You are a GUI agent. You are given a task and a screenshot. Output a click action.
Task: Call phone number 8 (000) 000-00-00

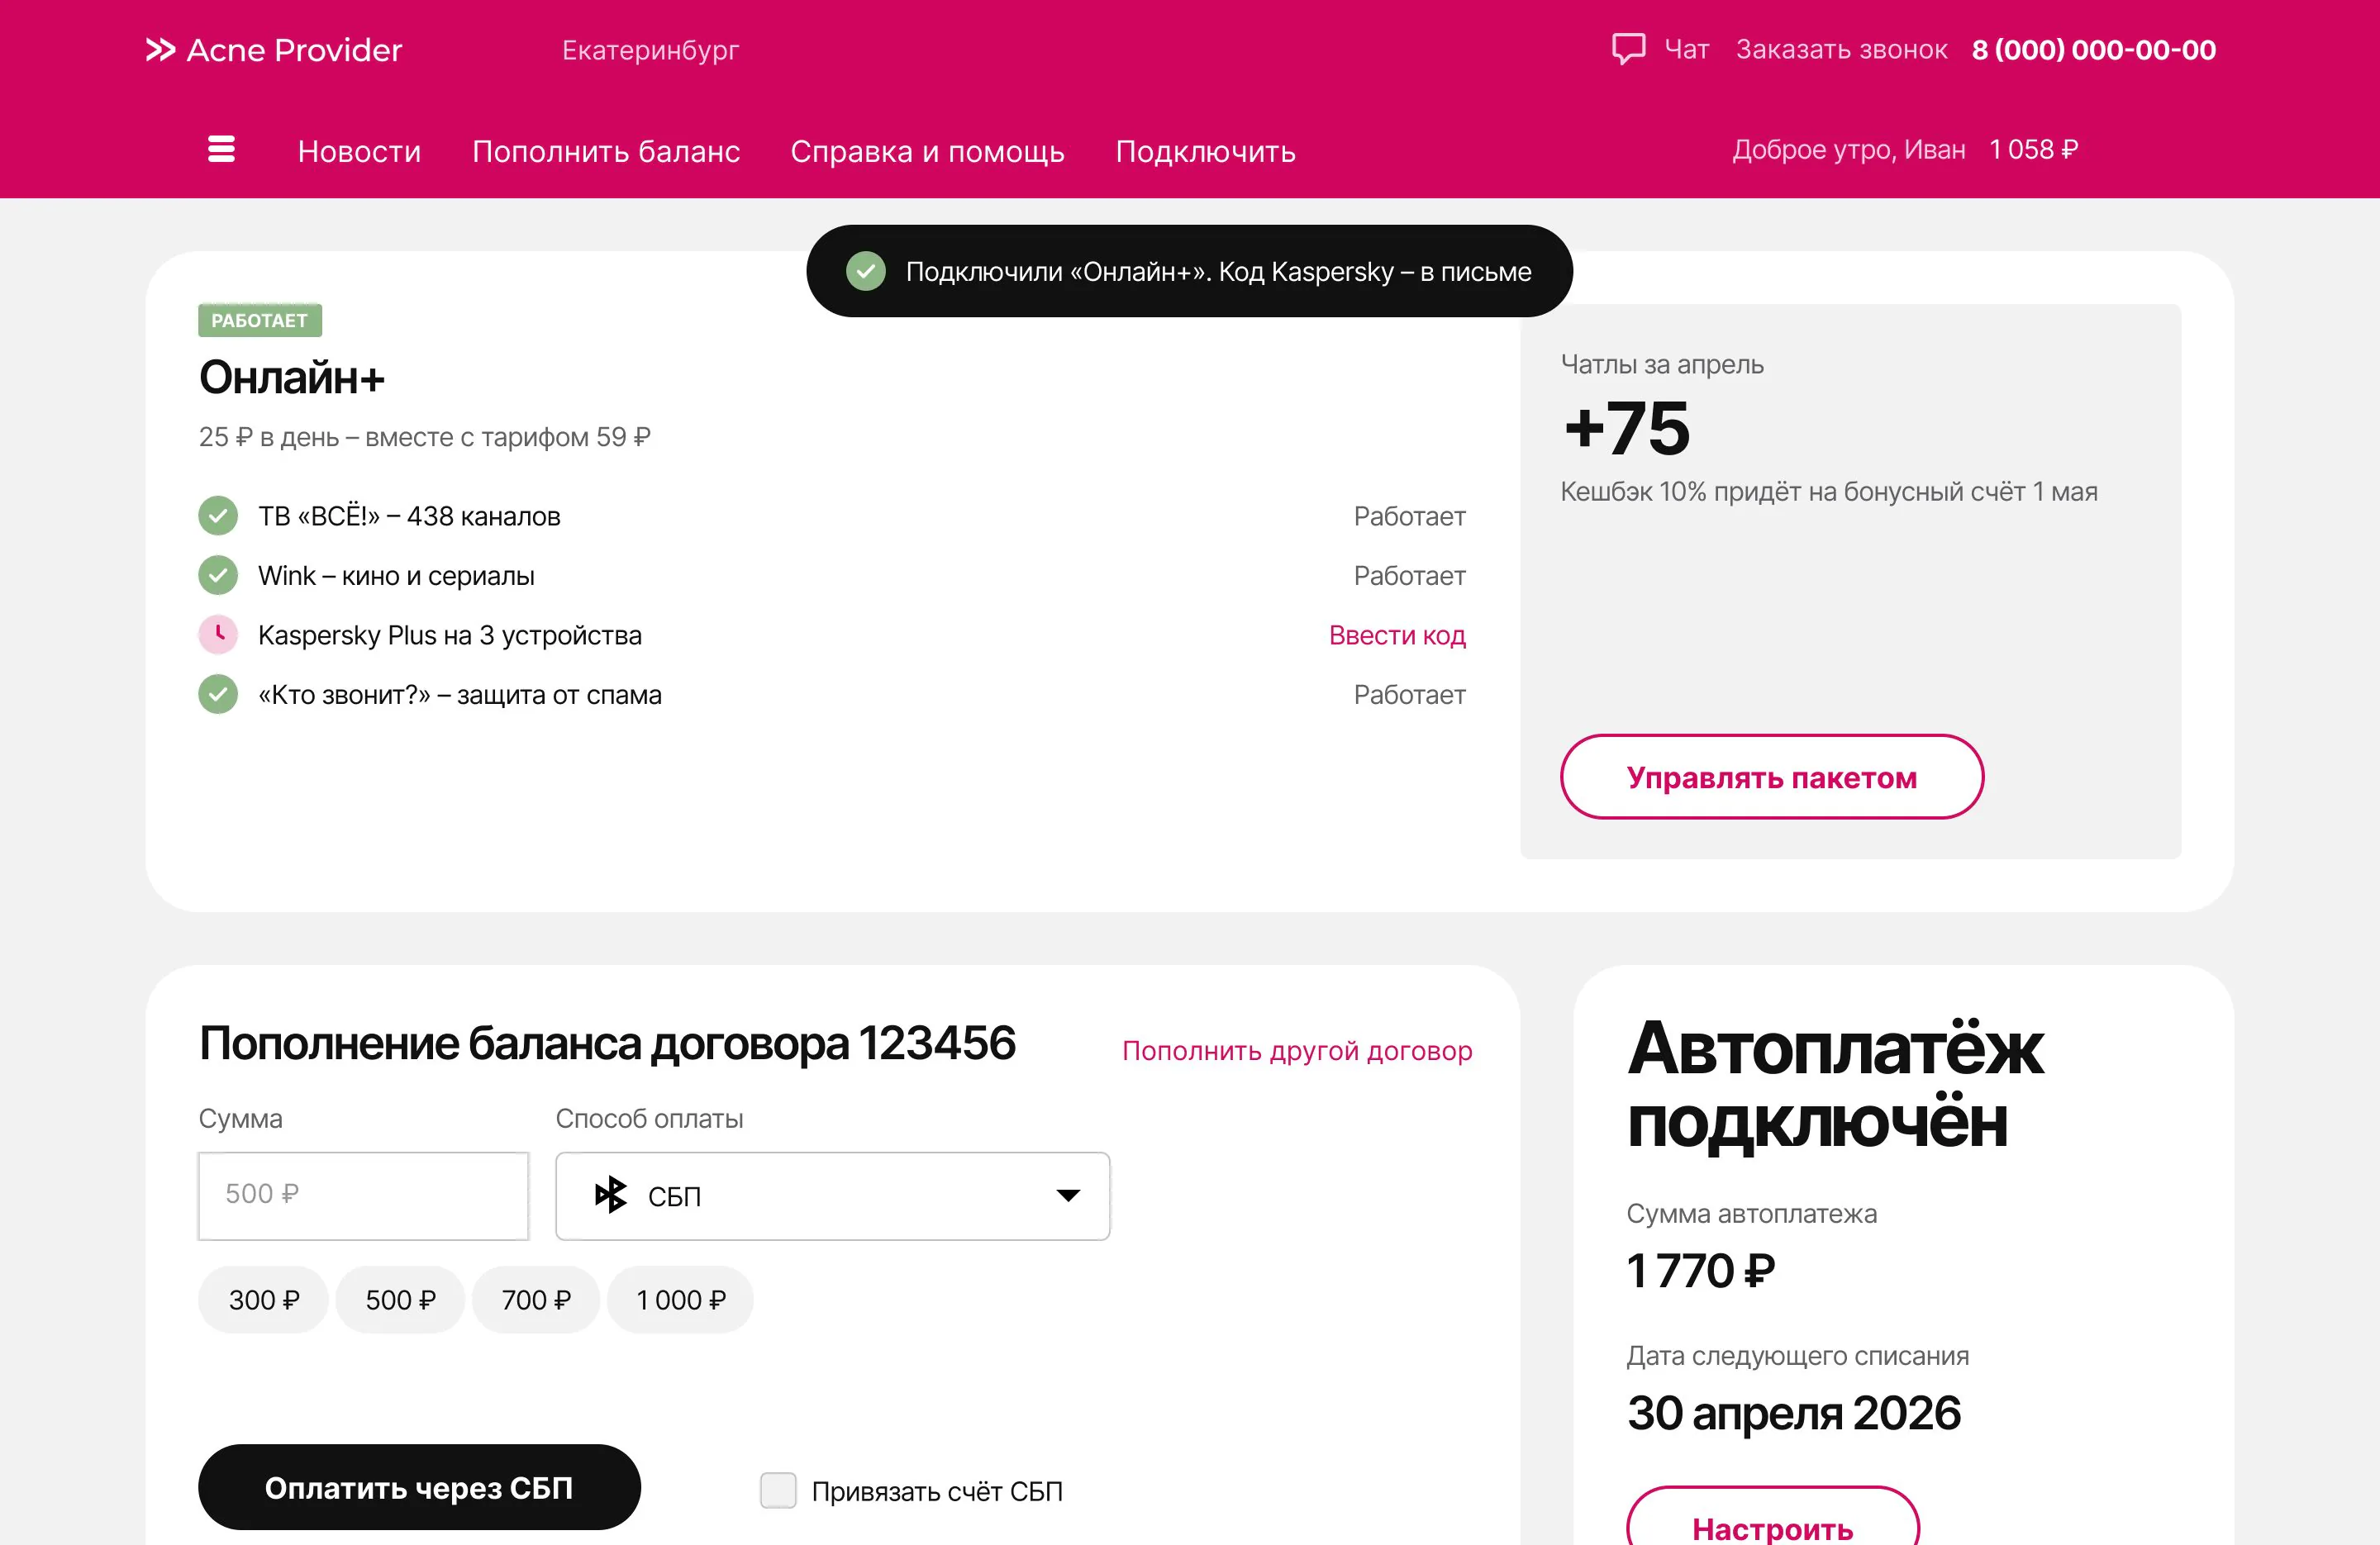click(x=2094, y=50)
